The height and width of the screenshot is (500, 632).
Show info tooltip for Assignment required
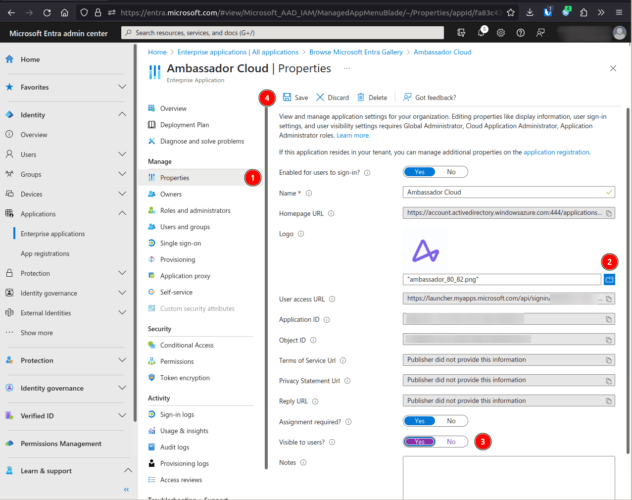point(348,422)
